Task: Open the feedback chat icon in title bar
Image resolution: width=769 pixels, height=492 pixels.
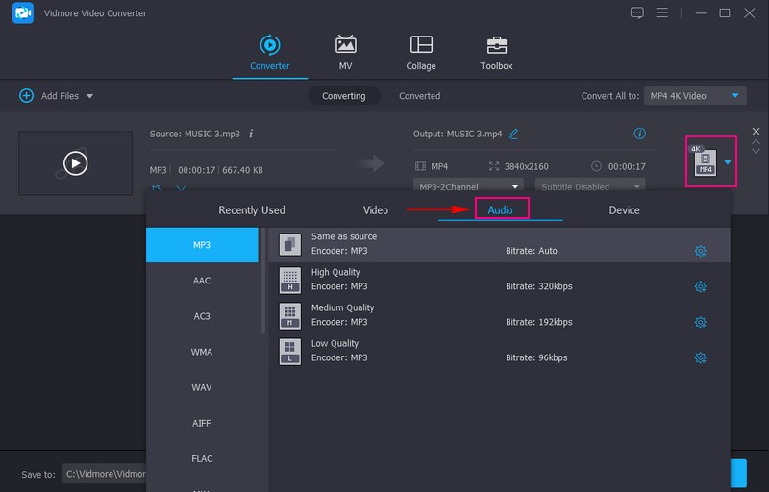Action: pos(636,12)
